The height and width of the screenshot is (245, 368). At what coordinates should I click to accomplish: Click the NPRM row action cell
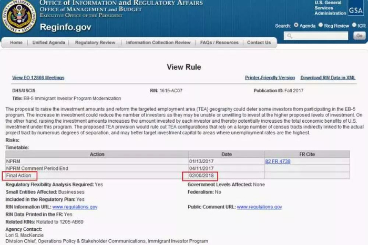click(97, 162)
